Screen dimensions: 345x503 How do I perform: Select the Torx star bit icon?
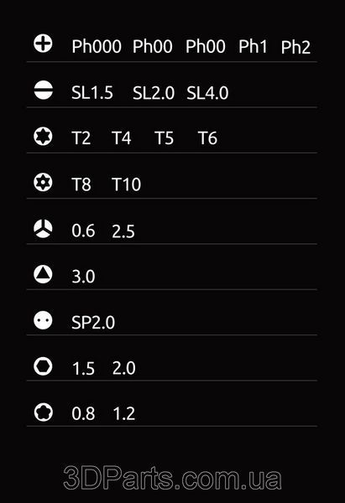(43, 137)
